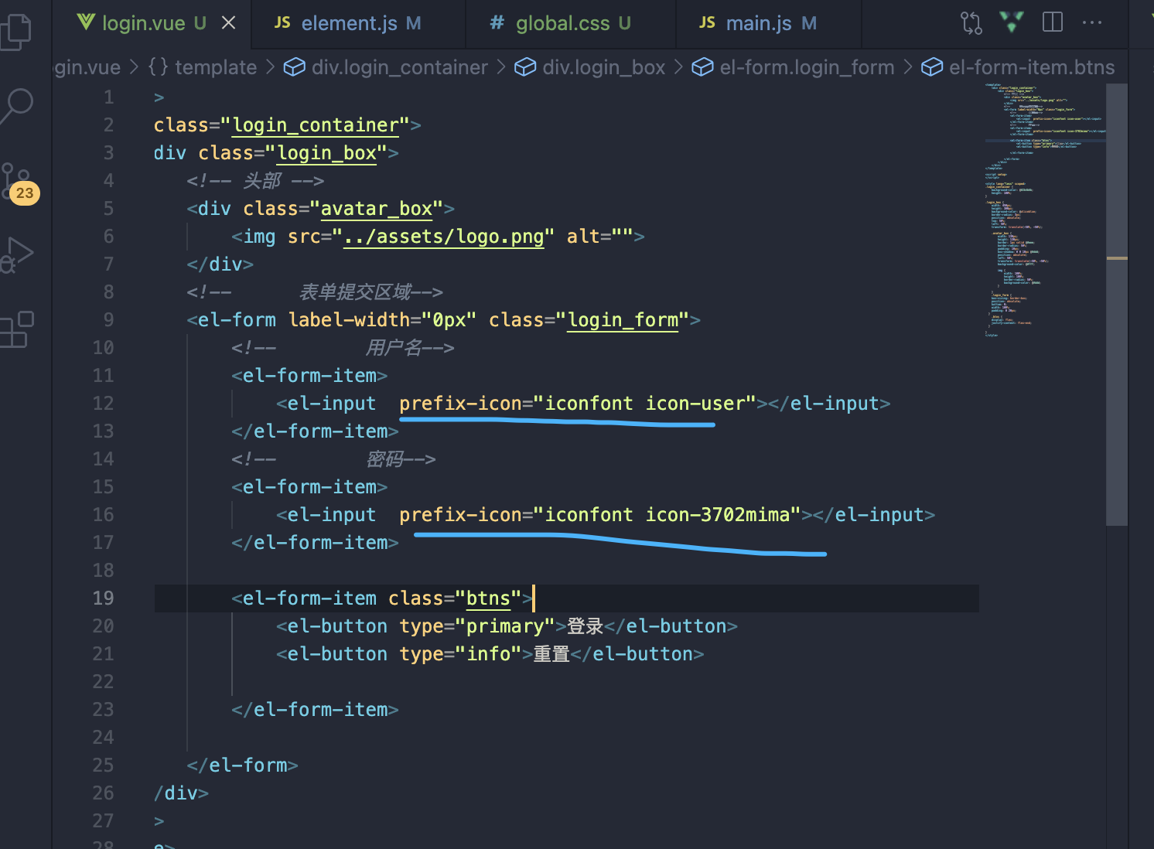Open the Extensions view
This screenshot has height=849, width=1154.
point(17,329)
